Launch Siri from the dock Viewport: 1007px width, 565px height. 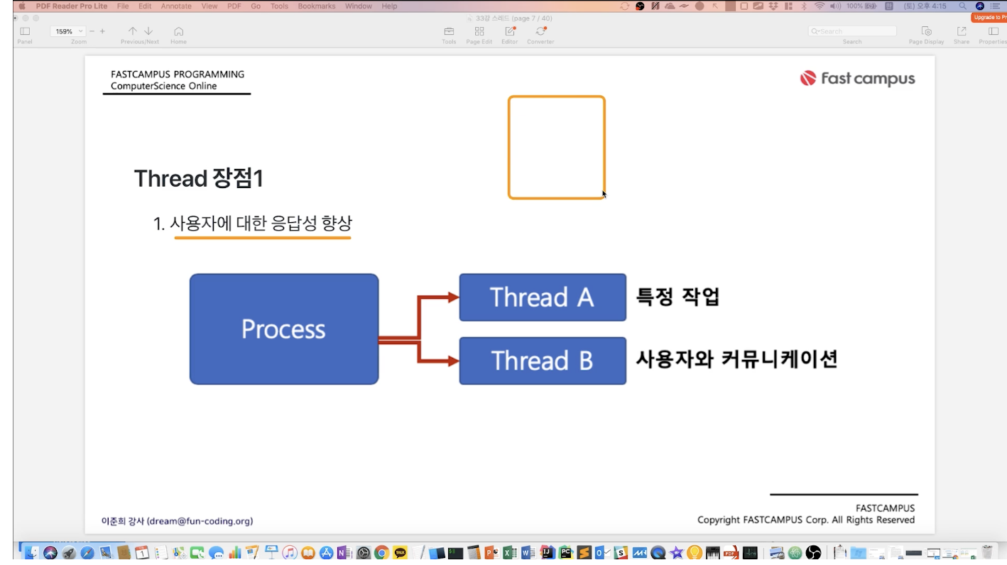tap(50, 553)
